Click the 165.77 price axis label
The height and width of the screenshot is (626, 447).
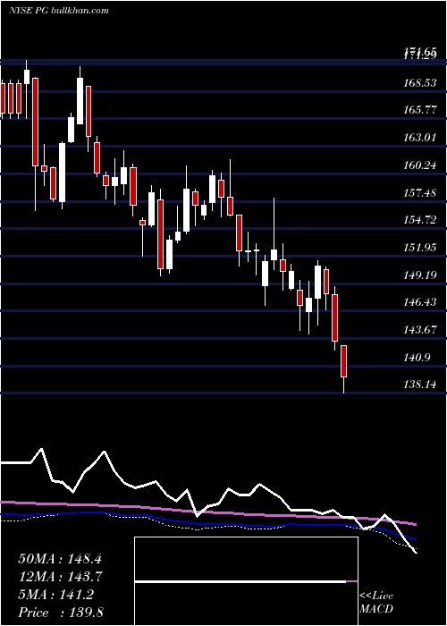[x=421, y=110]
